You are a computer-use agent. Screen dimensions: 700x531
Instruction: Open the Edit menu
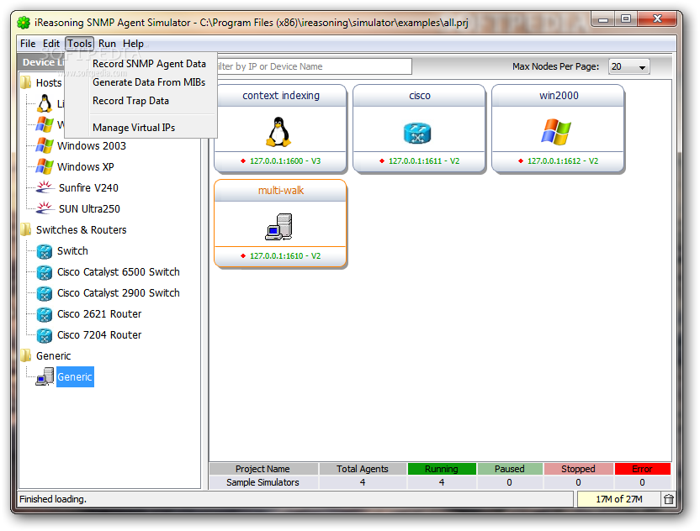click(x=50, y=44)
